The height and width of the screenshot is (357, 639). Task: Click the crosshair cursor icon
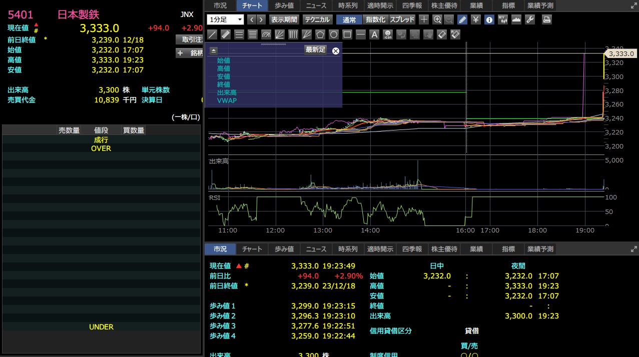point(424,19)
